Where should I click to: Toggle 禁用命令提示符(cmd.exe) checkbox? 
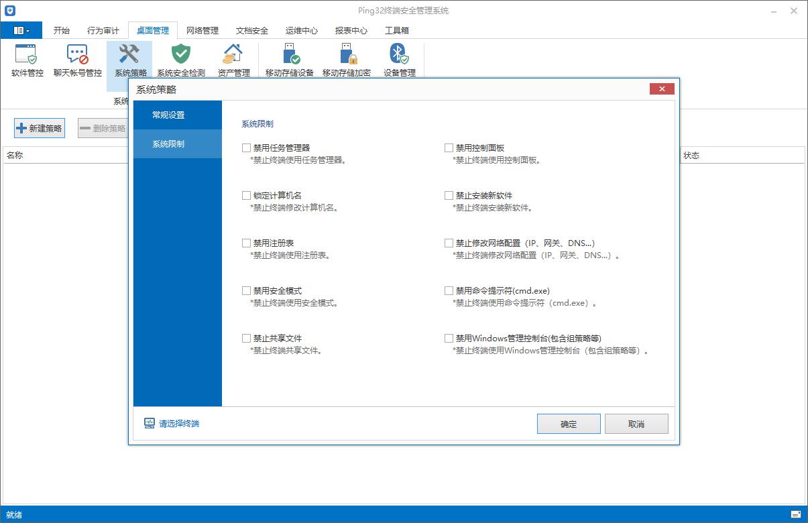[x=449, y=290]
